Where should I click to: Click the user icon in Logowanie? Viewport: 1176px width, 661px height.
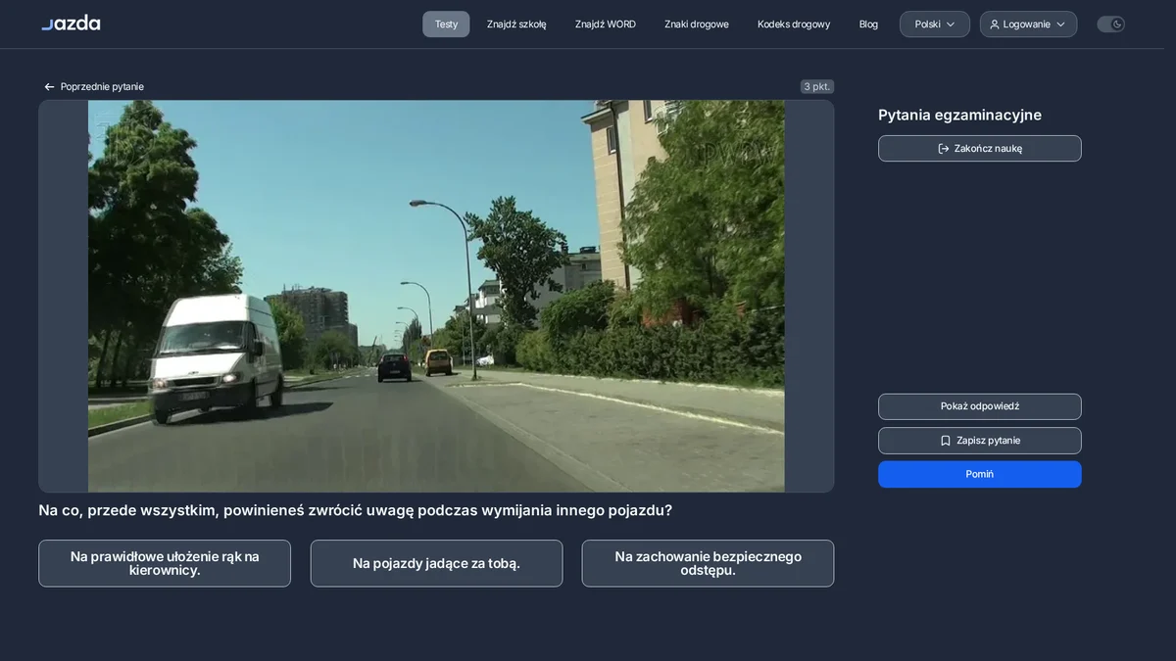995,24
